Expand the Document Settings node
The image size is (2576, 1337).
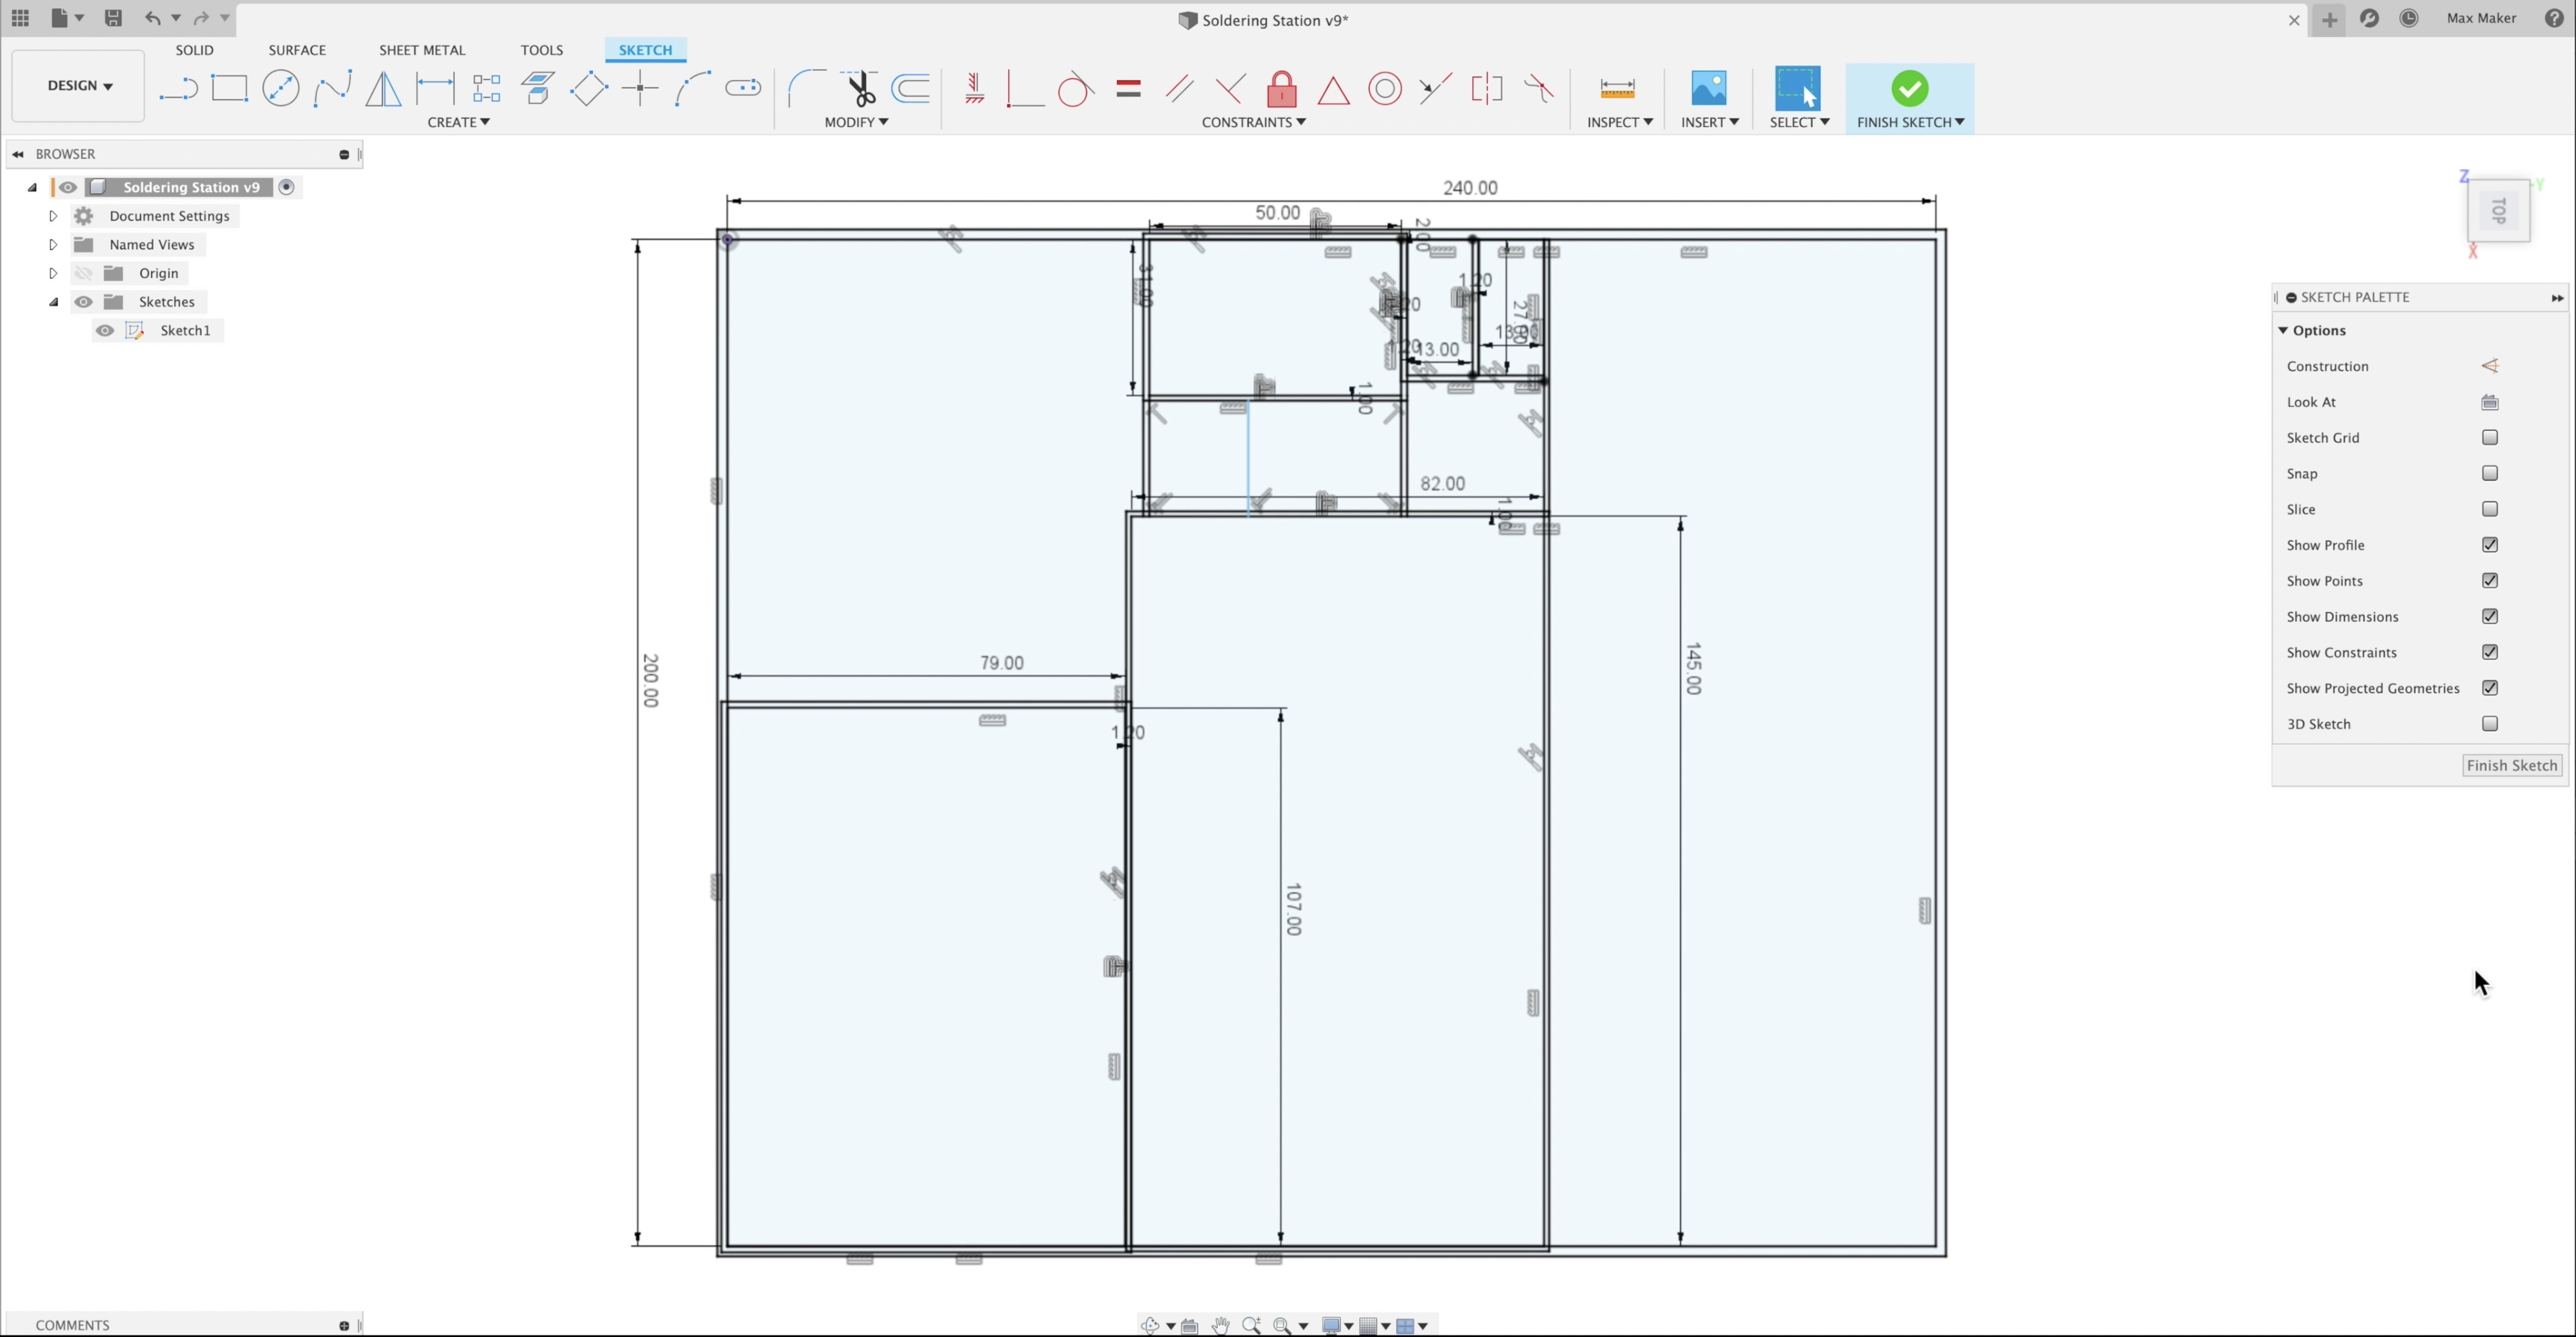point(53,216)
